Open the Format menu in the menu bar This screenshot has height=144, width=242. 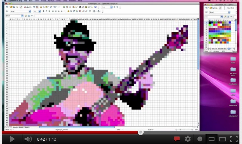(50, 1)
